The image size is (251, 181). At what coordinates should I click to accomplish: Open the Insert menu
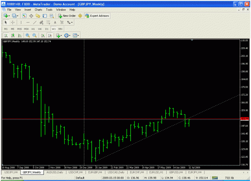point(28,10)
